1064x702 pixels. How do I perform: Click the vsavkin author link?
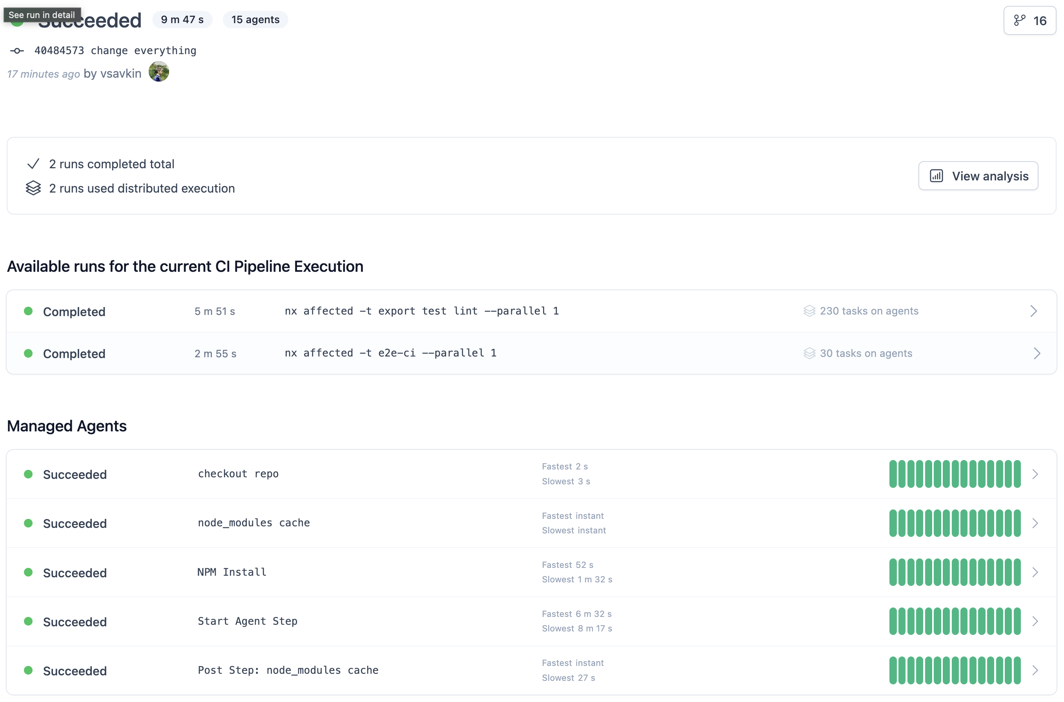[121, 73]
